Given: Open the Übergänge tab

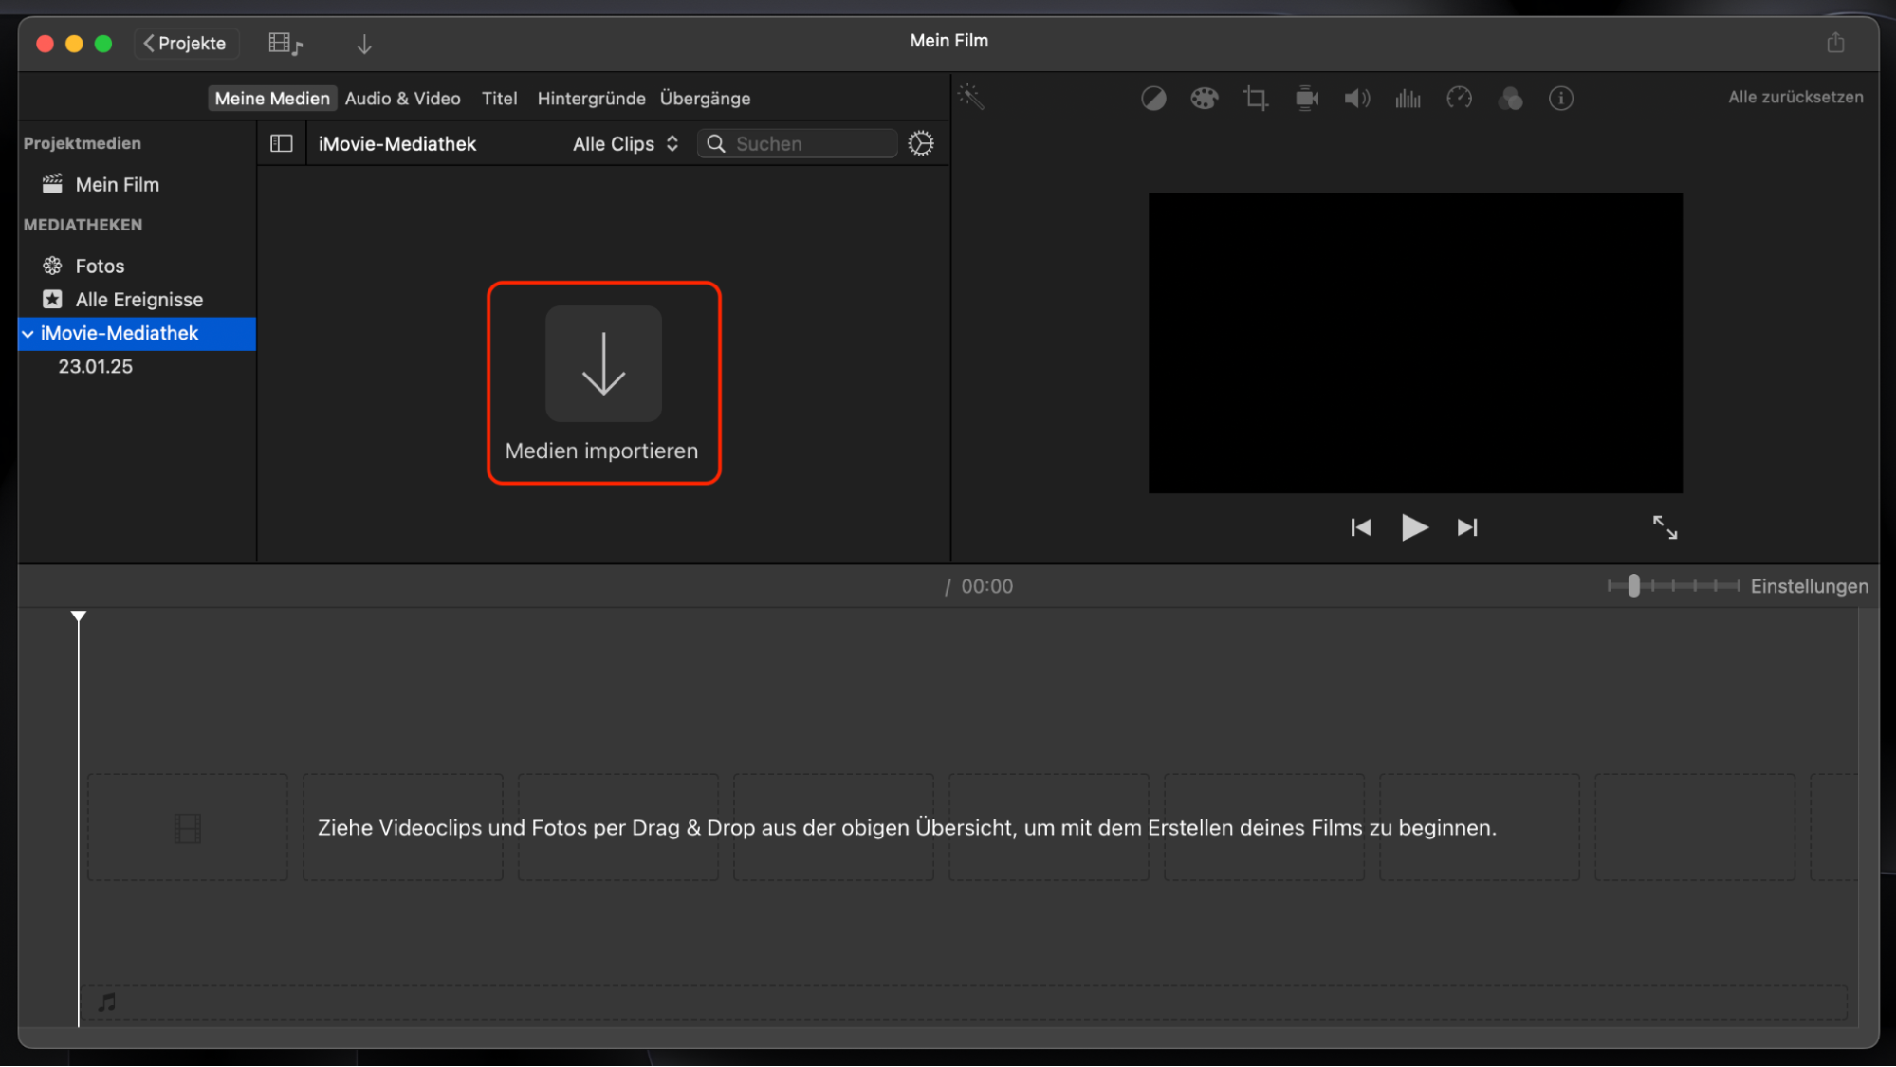Looking at the screenshot, I should click(706, 99).
